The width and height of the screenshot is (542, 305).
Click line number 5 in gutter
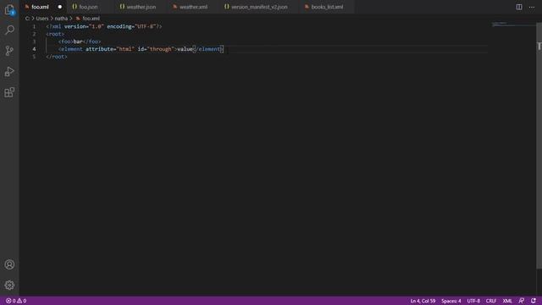tap(34, 57)
